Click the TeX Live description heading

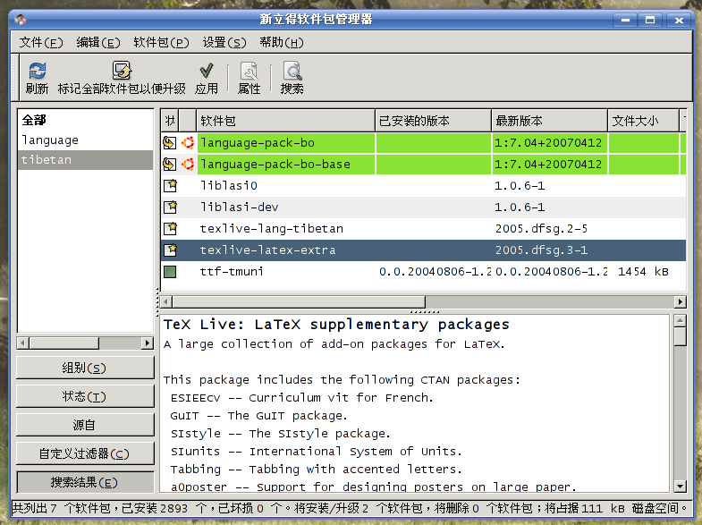[336, 324]
